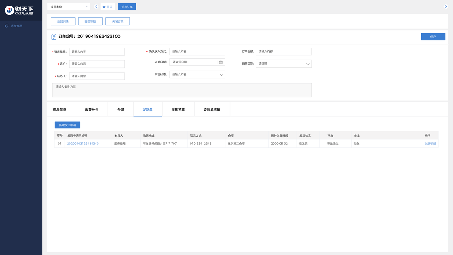This screenshot has width=453, height=255.
Task: Switch to the 销售订单 page tab
Action: (x=127, y=7)
